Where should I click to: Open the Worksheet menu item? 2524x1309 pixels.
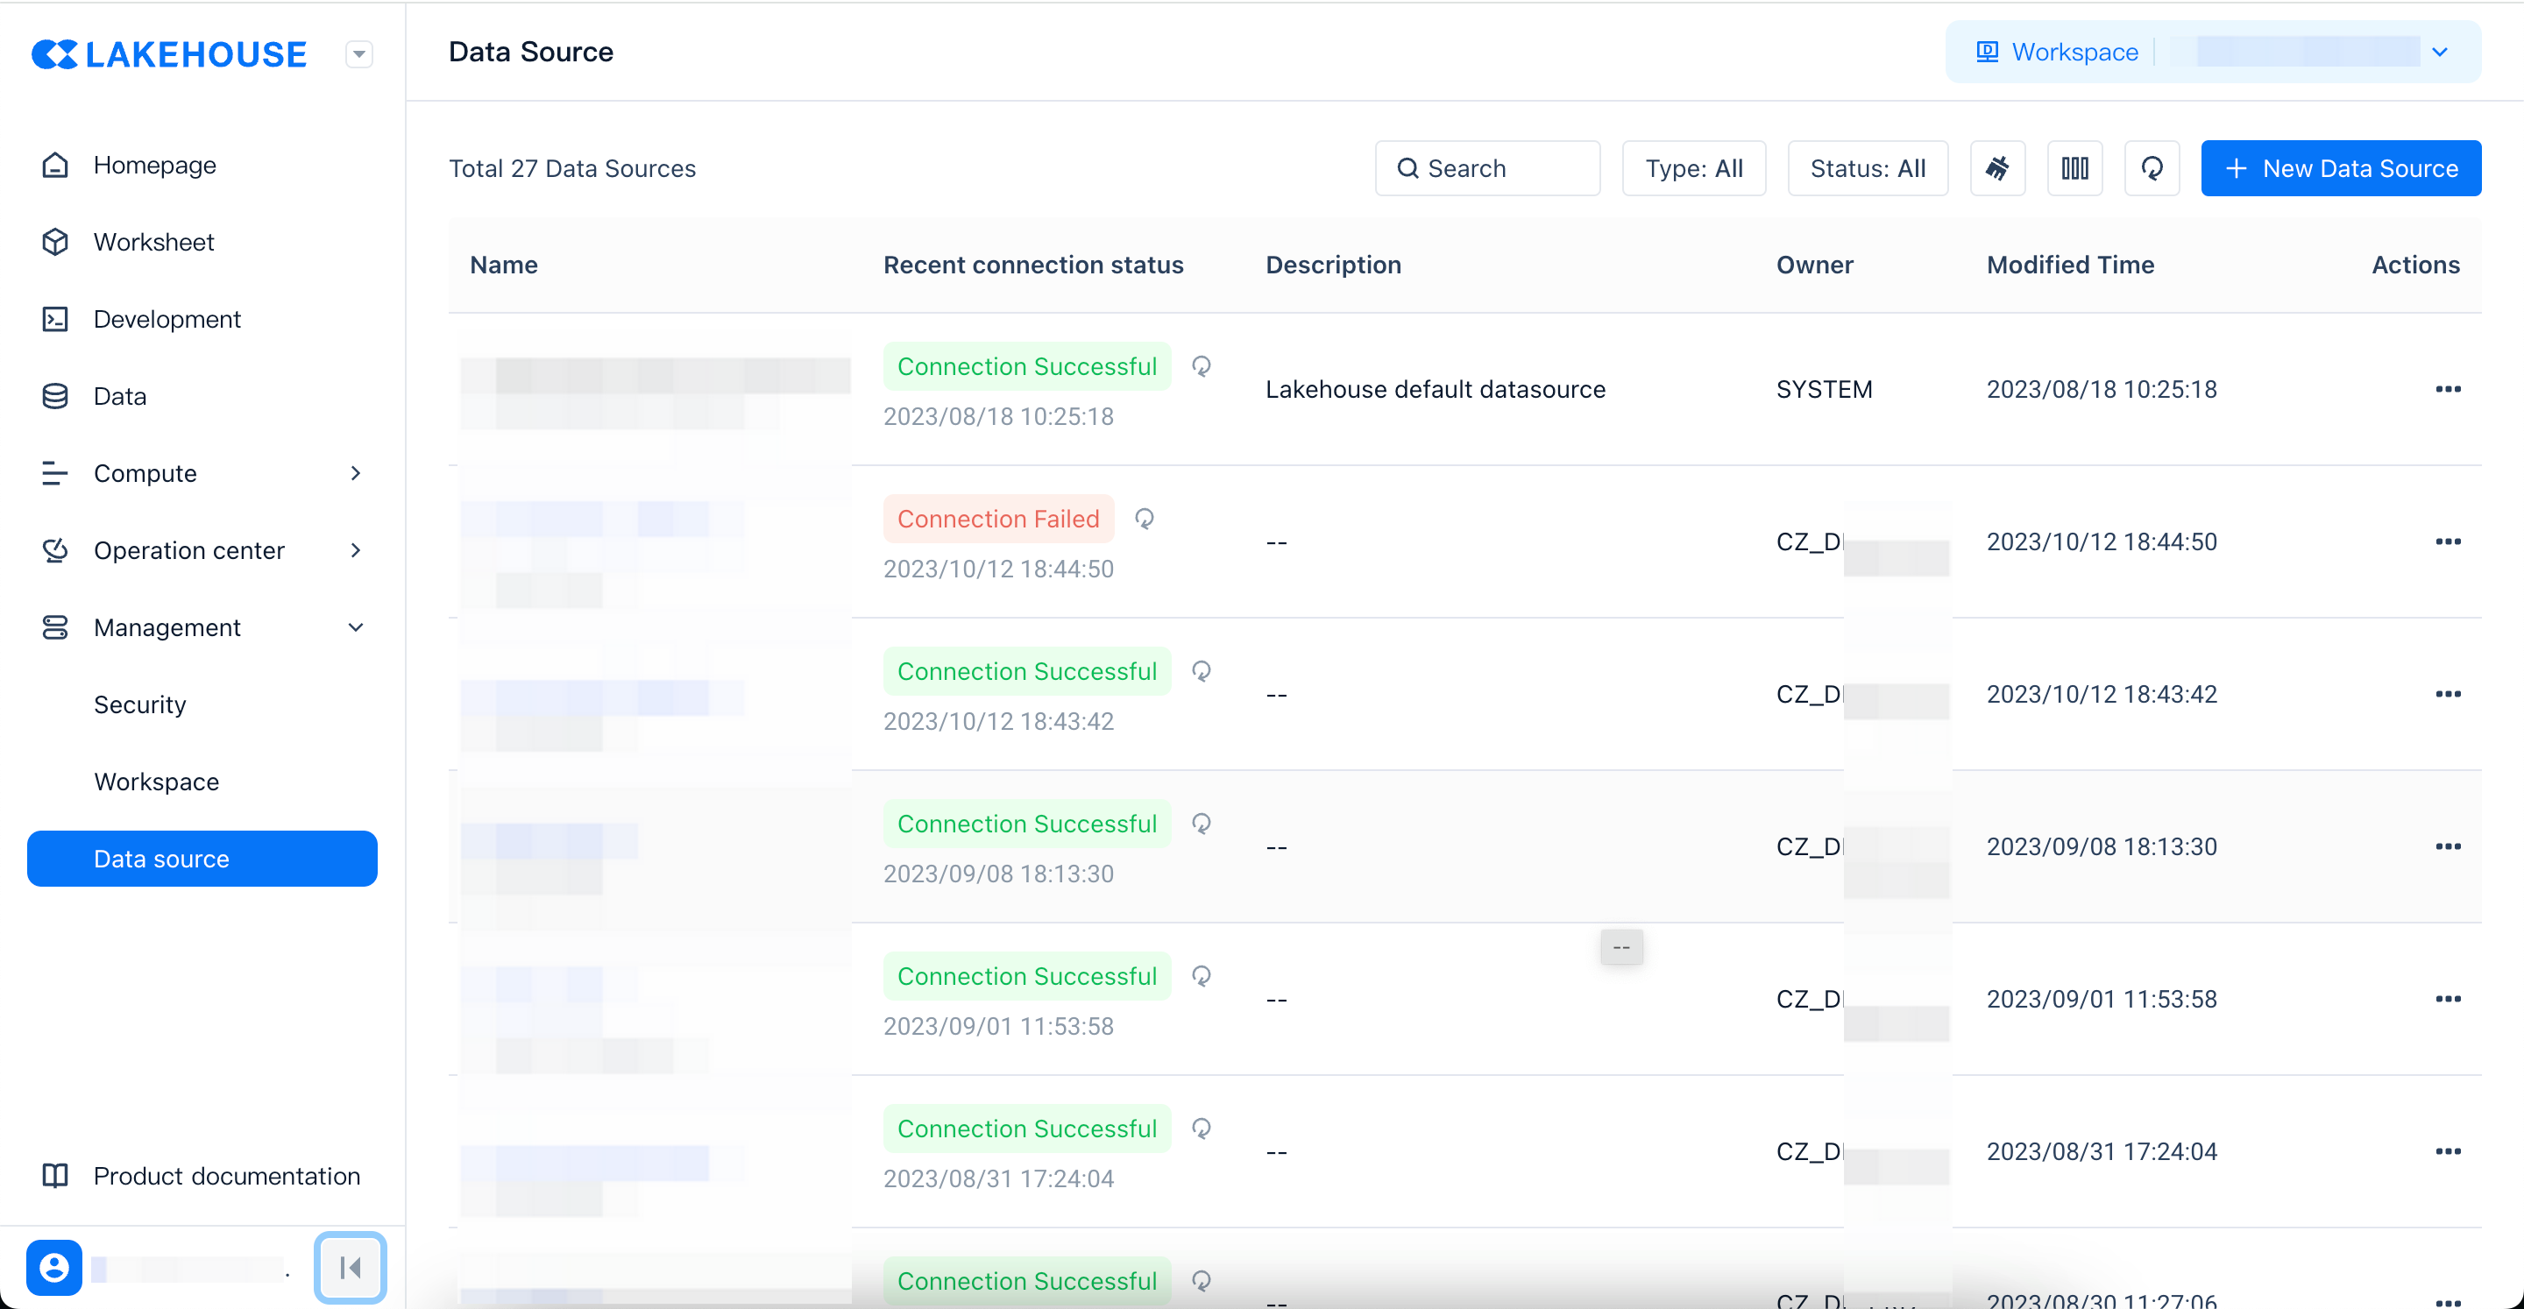pos(154,242)
